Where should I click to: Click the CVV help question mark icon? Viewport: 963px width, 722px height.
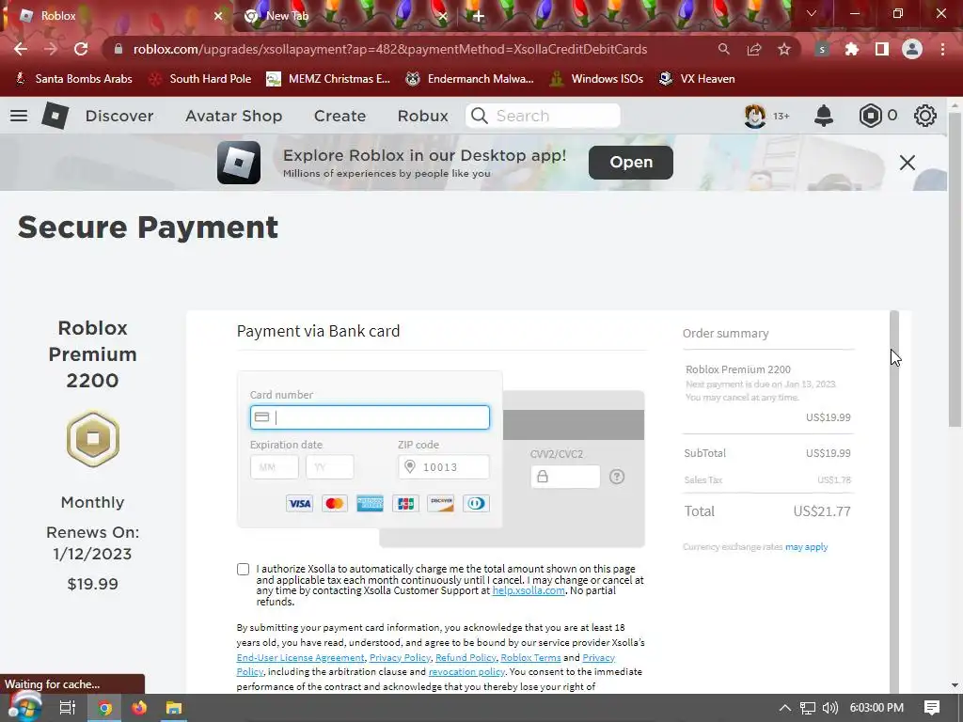pos(617,477)
